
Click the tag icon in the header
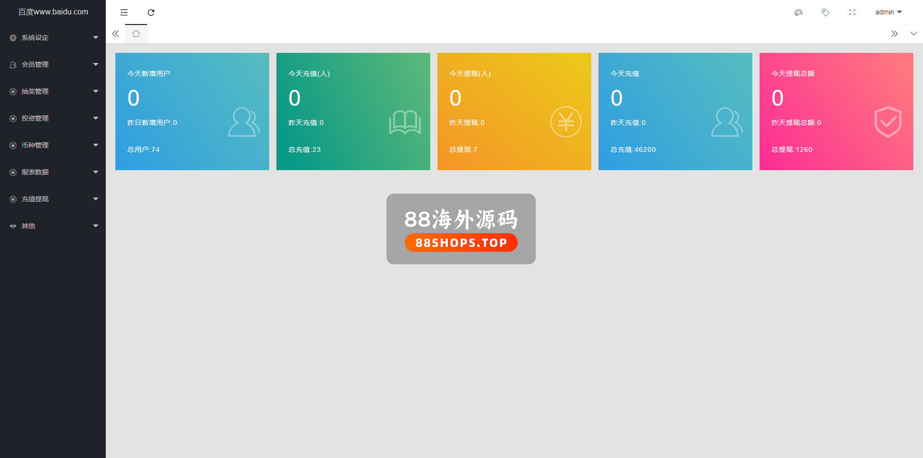(x=825, y=12)
